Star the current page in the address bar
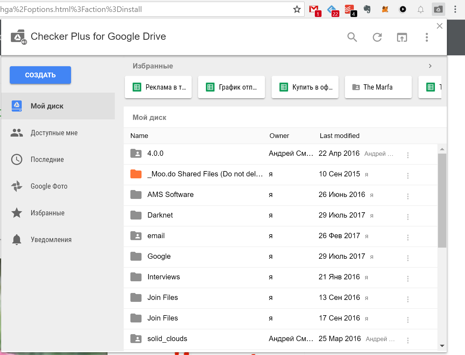465x355 pixels. coord(297,9)
